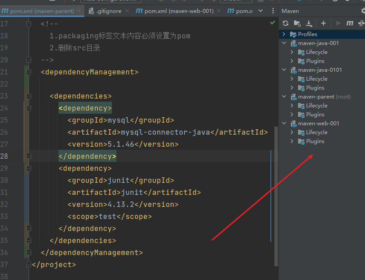Open the editor tabs options menu
This screenshot has width=365, height=280.
click(273, 11)
